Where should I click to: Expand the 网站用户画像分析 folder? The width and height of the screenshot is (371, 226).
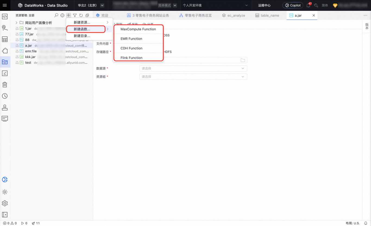[16, 23]
